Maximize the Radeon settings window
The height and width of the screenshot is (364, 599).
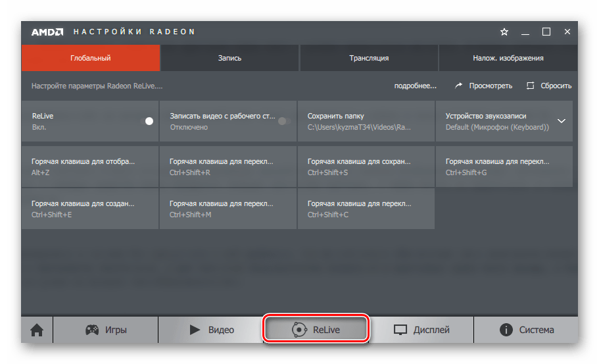(546, 32)
